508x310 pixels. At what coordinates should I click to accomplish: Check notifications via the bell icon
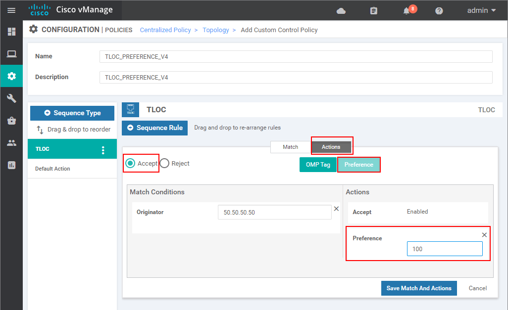(407, 10)
